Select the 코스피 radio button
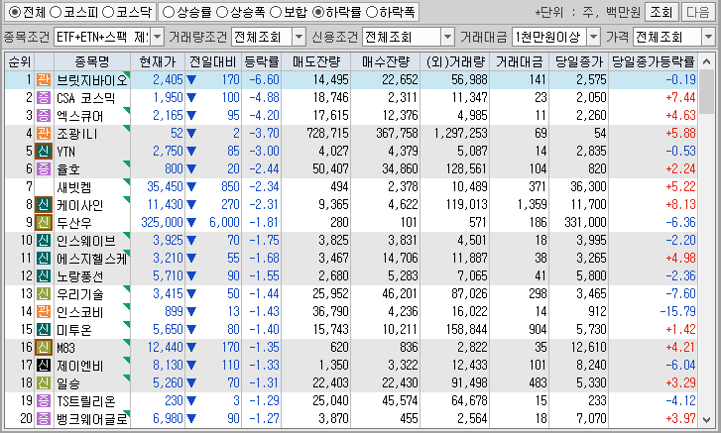The height and width of the screenshot is (433, 721). point(56,12)
